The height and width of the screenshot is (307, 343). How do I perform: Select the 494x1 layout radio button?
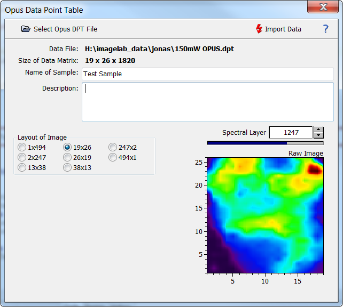click(113, 157)
